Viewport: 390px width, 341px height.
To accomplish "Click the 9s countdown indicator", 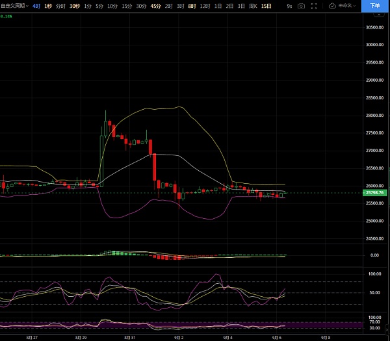I will pos(289,6).
